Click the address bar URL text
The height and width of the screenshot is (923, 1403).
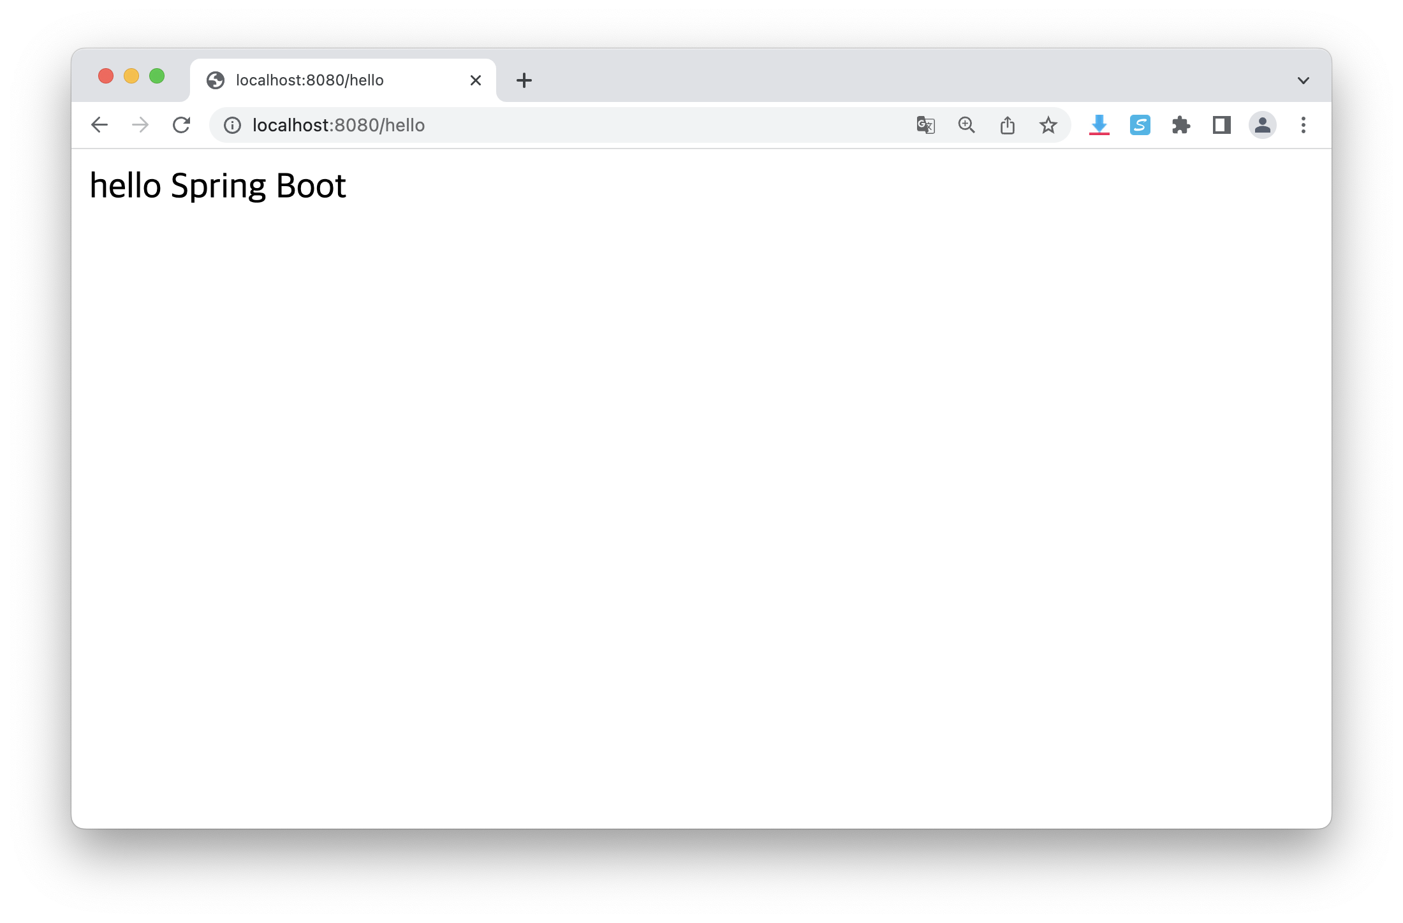(x=339, y=125)
